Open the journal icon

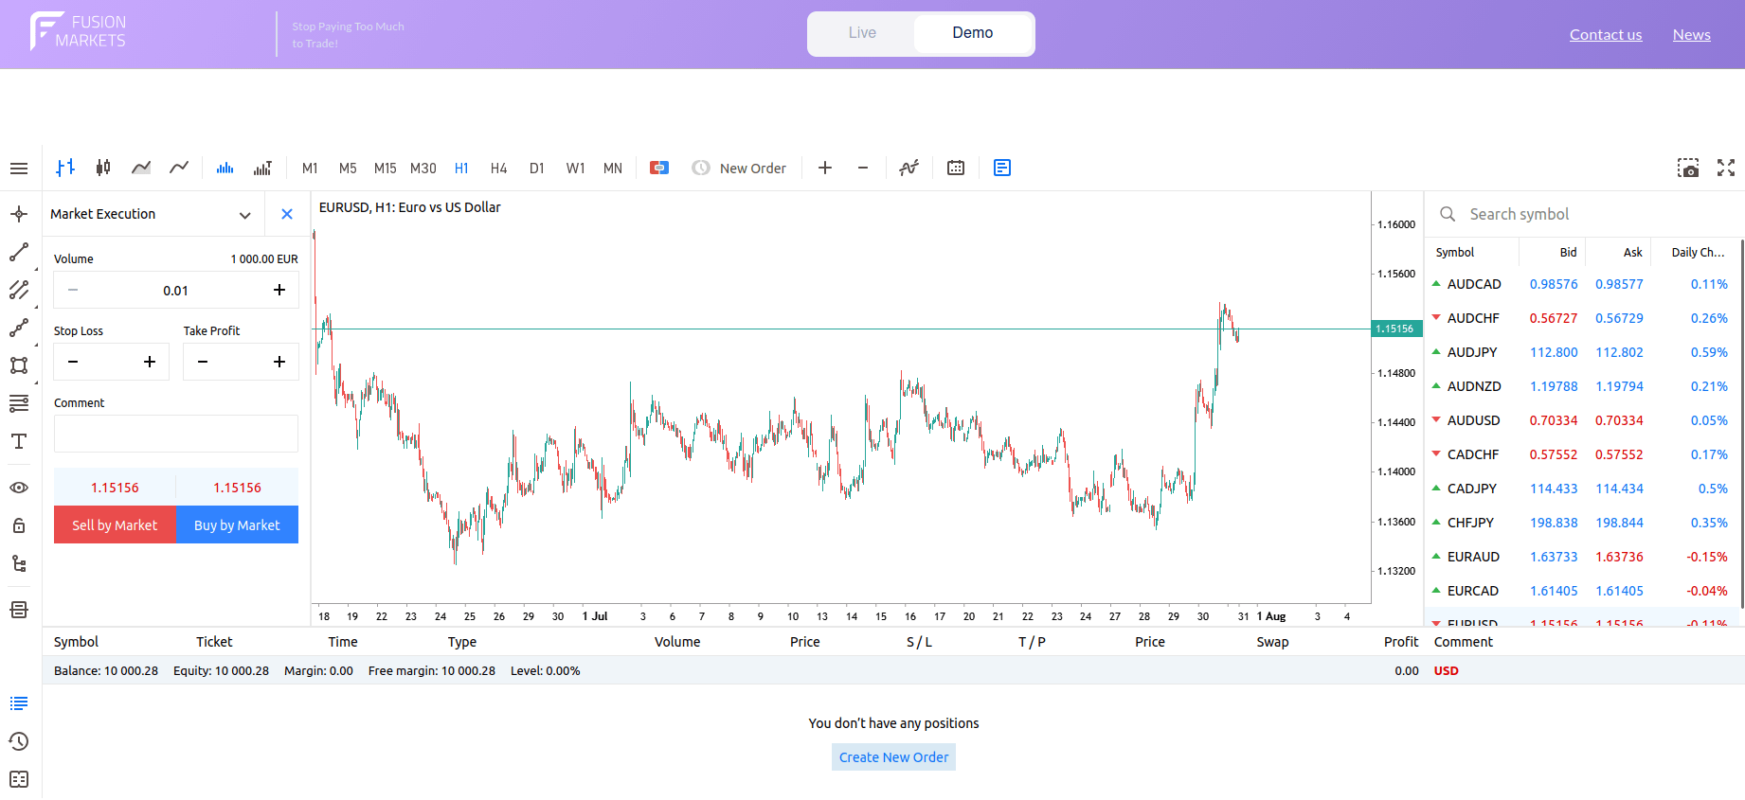coord(19,779)
